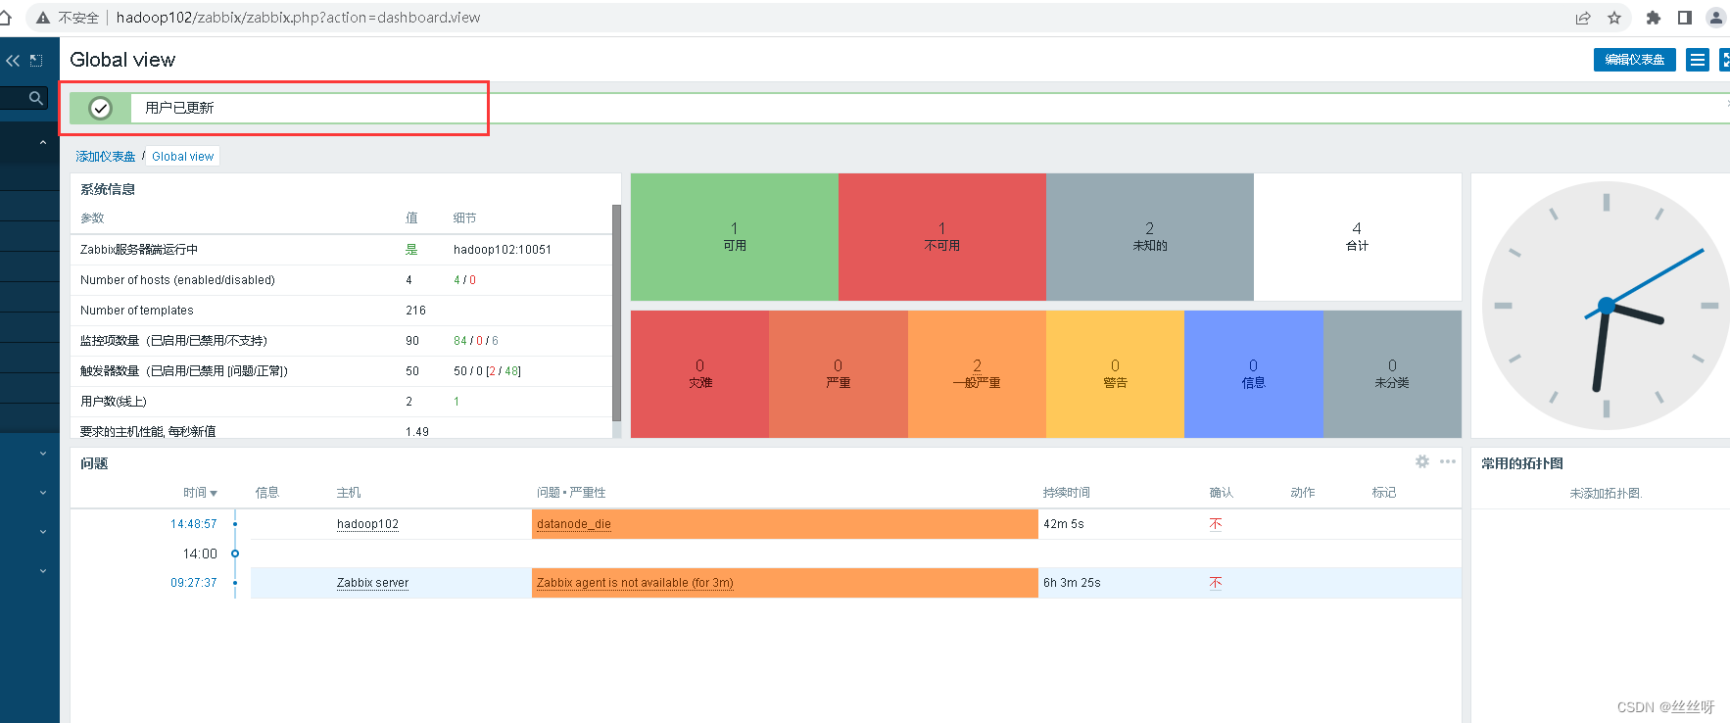Sort problems by the 时间 column header
The image size is (1730, 723).
(200, 493)
